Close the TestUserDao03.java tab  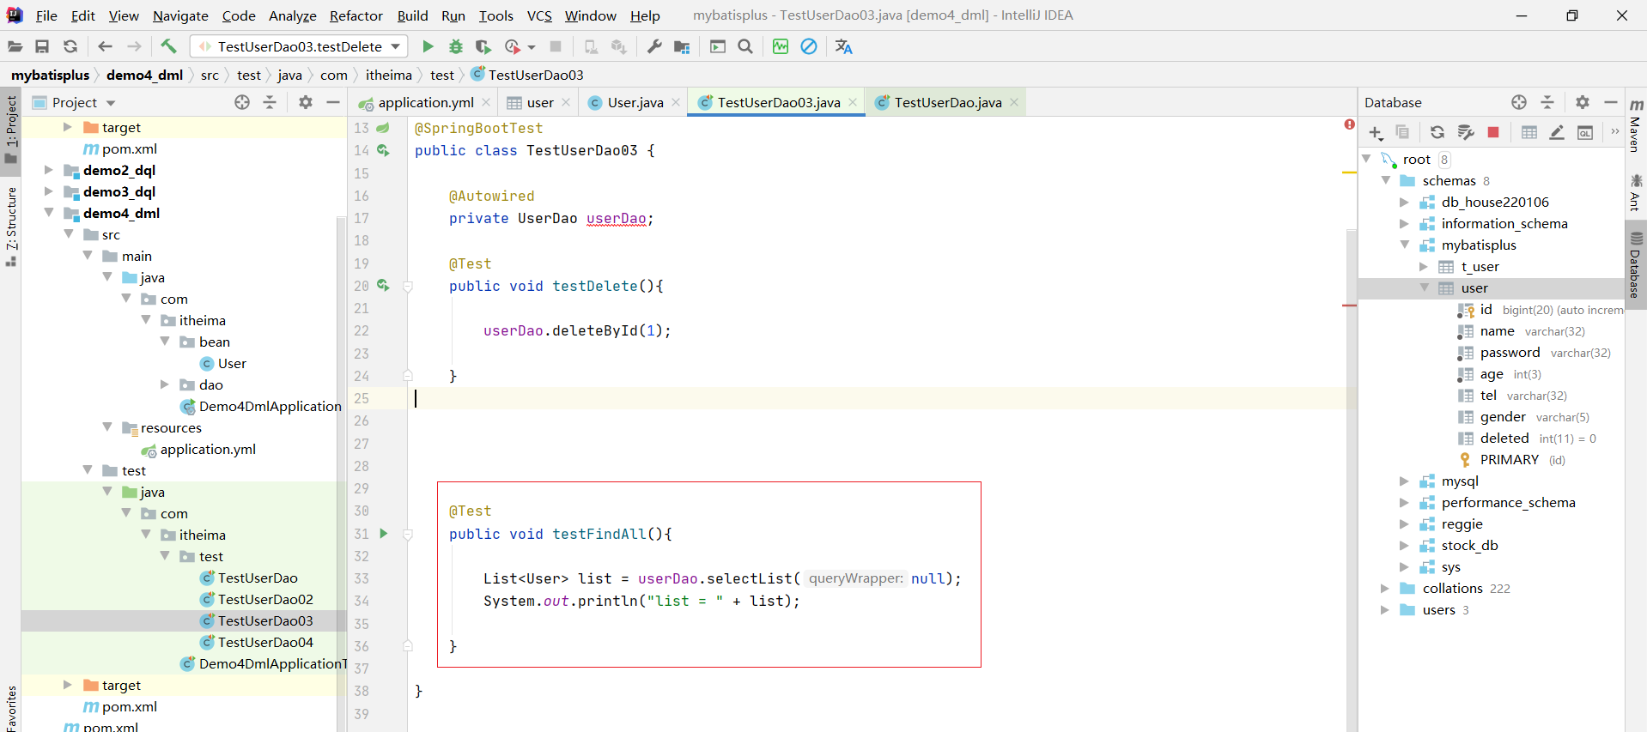click(853, 102)
